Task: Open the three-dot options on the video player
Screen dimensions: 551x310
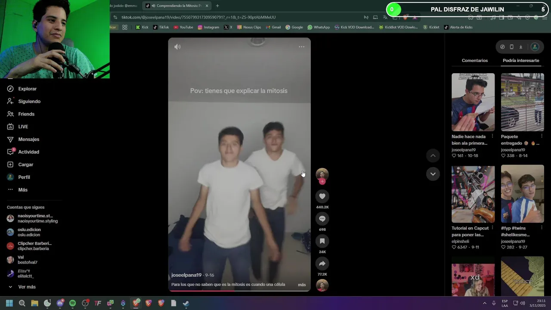Action: pos(301,46)
